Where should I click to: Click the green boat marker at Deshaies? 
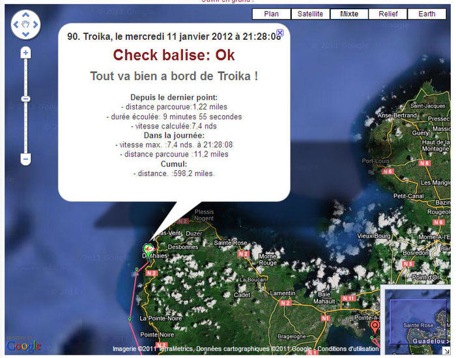coord(149,249)
